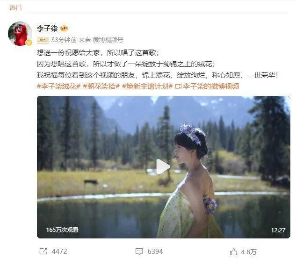
Task: Click the 4.8万 like count
Action: pyautogui.click(x=249, y=252)
